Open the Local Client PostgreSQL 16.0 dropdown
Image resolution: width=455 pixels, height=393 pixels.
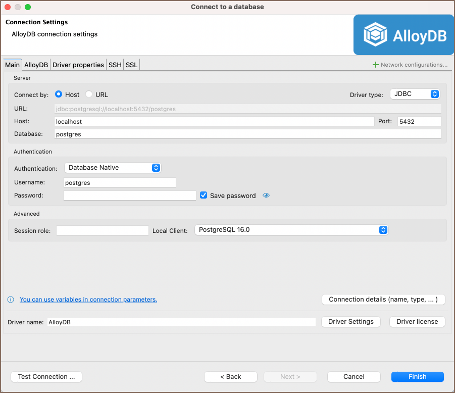pos(291,230)
